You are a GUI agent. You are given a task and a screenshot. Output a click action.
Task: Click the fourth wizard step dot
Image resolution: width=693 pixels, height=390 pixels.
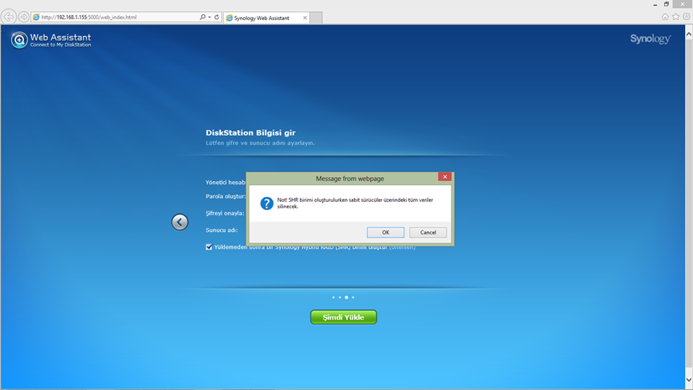[352, 297]
